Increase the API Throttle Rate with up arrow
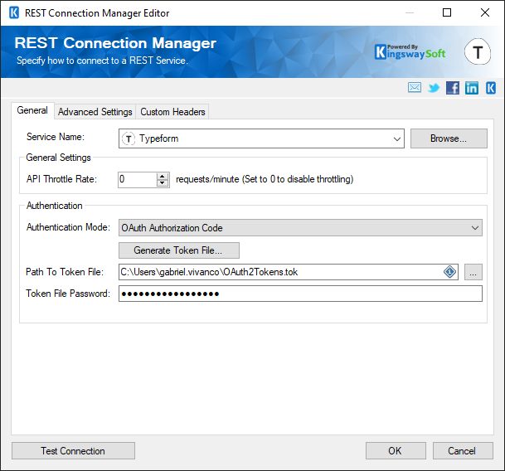This screenshot has width=505, height=471. point(163,176)
